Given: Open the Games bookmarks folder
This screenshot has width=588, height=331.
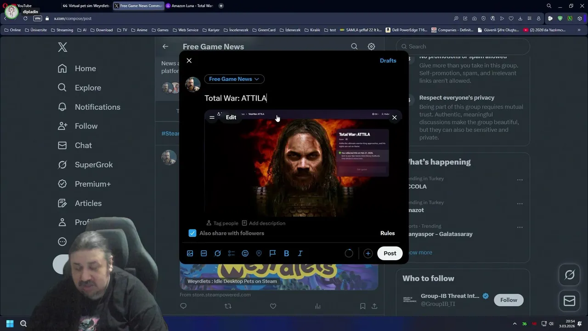Looking at the screenshot, I should [x=160, y=30].
